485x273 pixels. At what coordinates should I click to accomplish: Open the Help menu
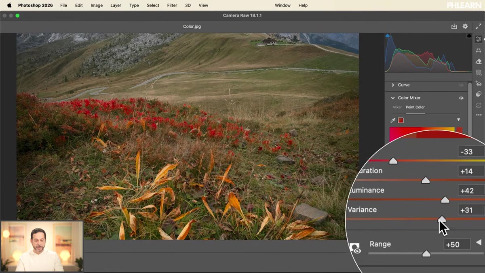(x=303, y=5)
